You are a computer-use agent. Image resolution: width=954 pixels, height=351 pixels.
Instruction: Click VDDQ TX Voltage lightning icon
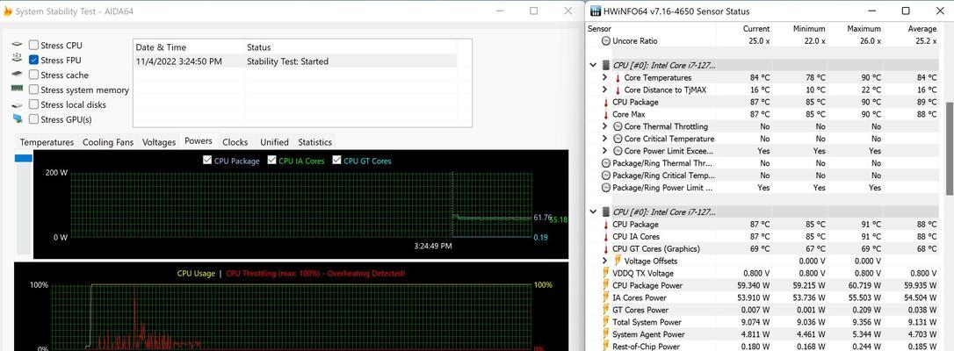click(606, 273)
